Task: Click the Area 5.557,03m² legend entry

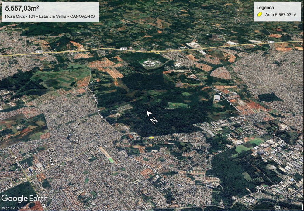Action: [281, 15]
